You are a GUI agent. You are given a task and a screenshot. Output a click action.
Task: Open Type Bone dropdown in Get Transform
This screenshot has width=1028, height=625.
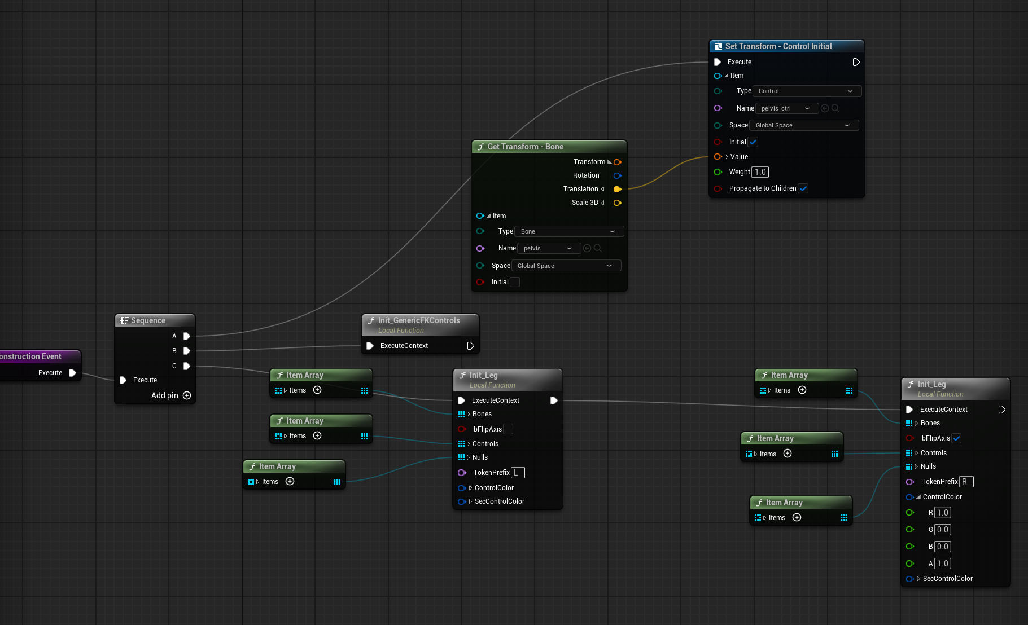click(569, 231)
